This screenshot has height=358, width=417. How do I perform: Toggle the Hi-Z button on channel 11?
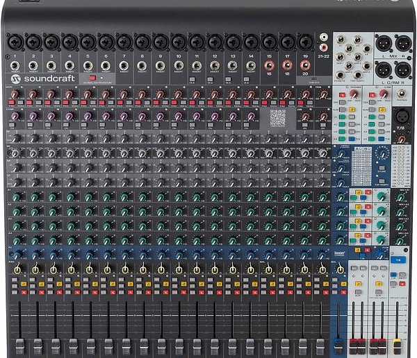pyautogui.click(x=192, y=79)
